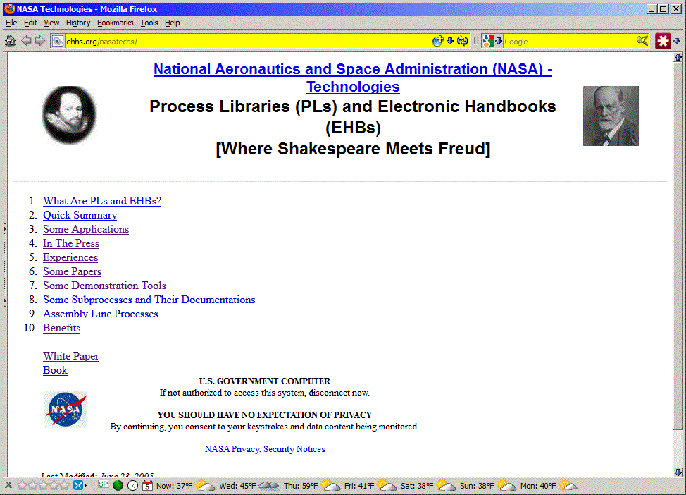Open the File menu
The image size is (686, 495).
point(11,23)
